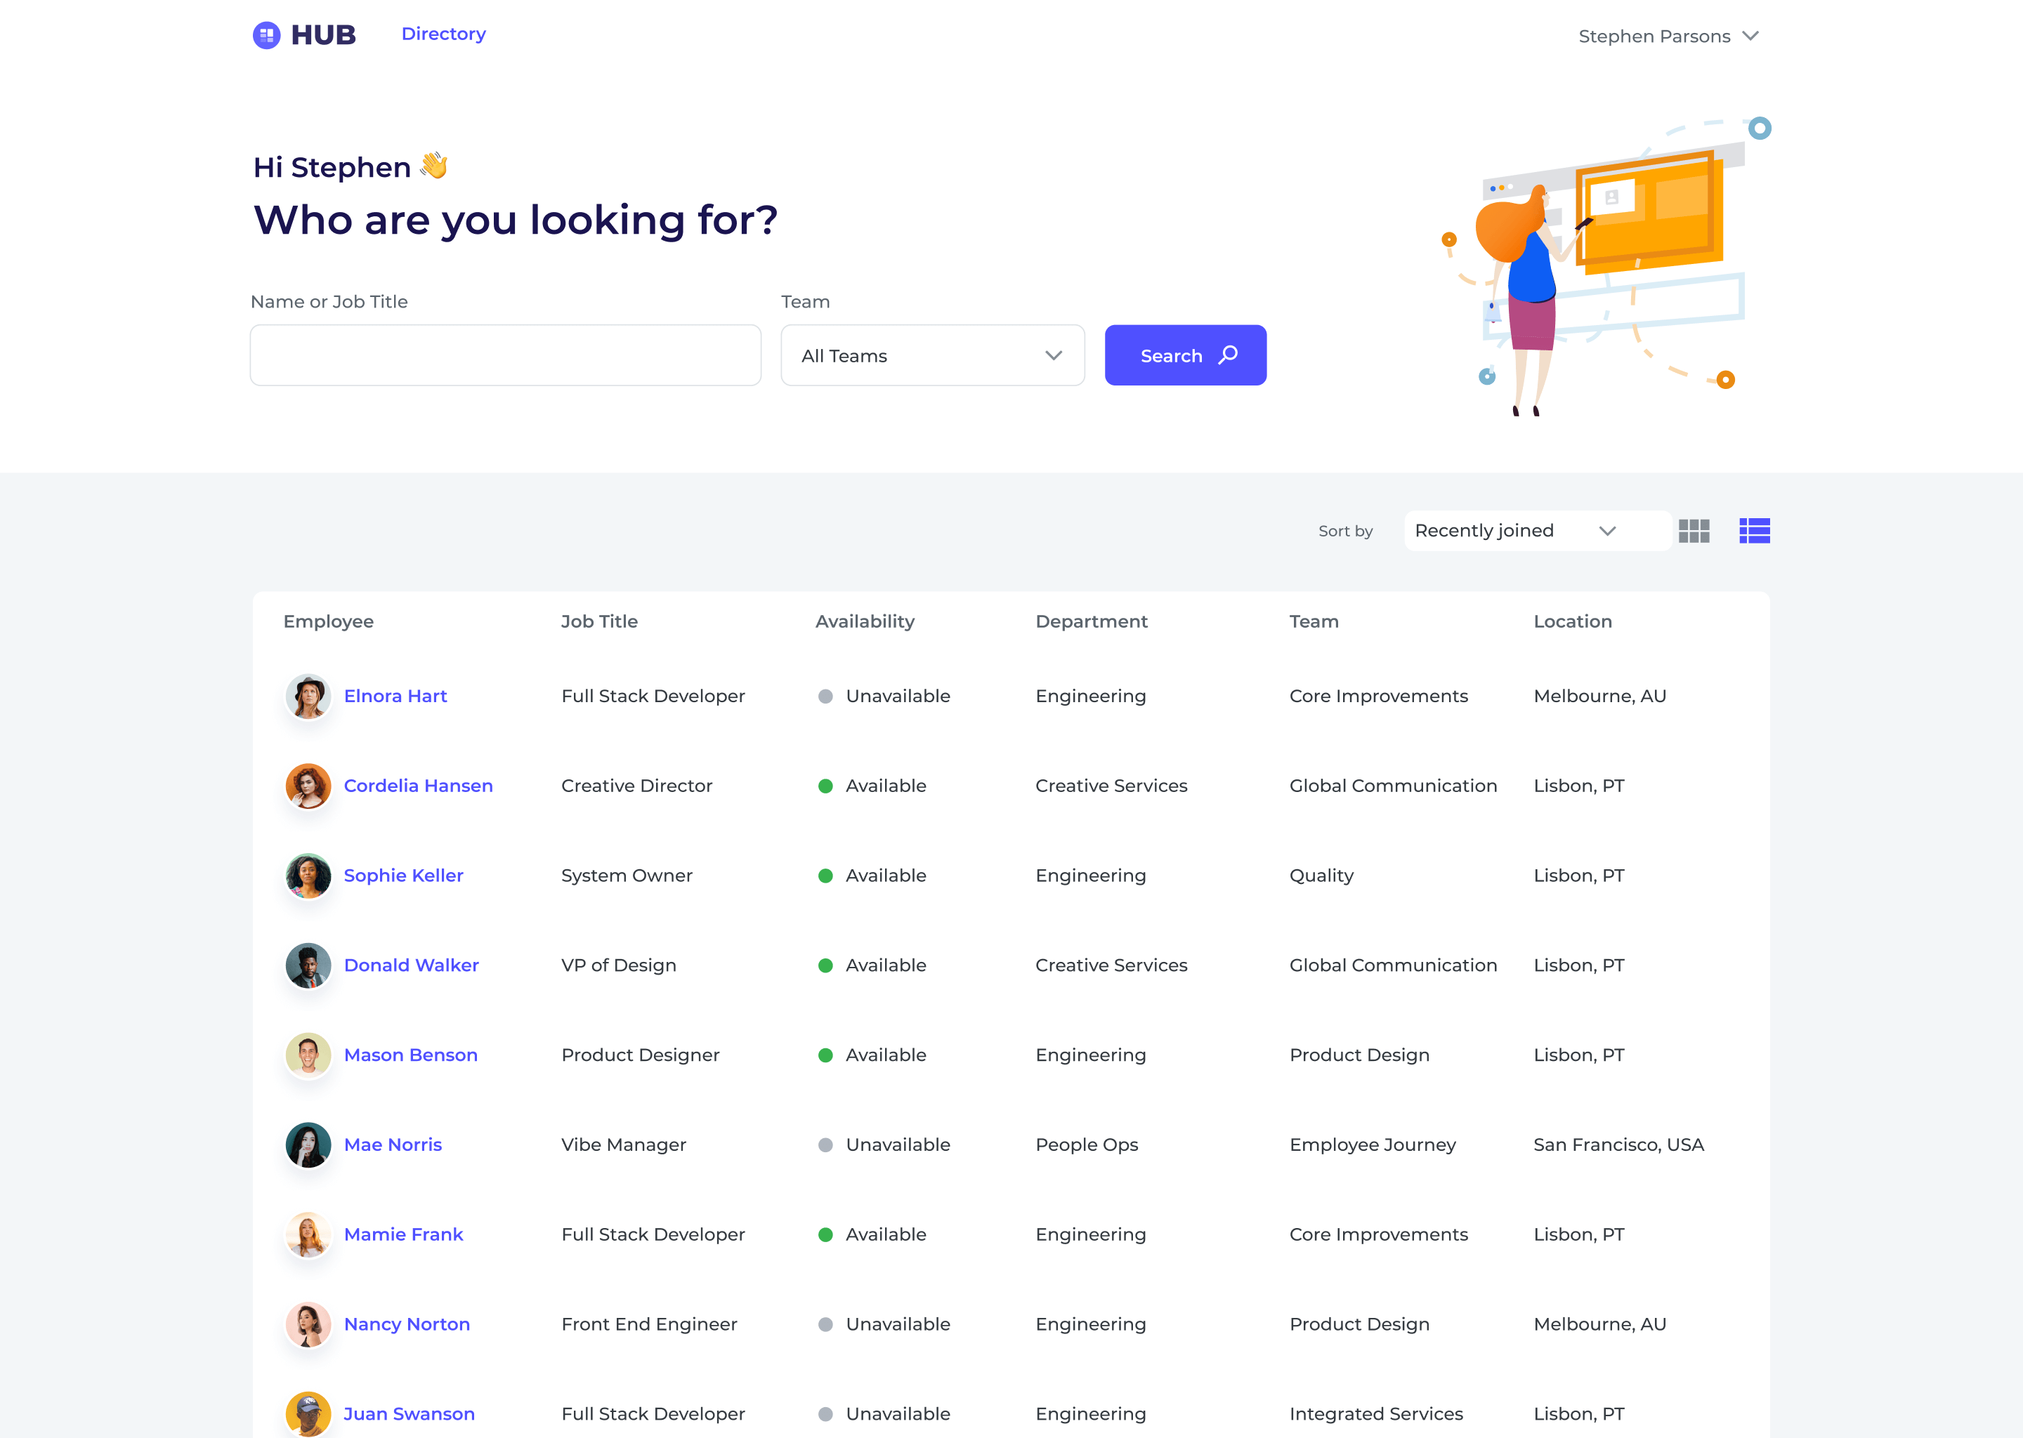This screenshot has height=1438, width=2023.
Task: Click the Availability column header
Action: click(865, 621)
